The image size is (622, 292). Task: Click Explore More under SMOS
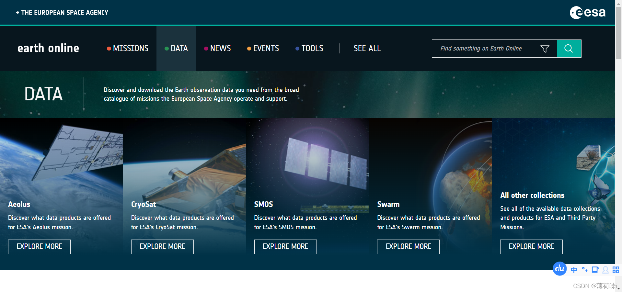[x=285, y=247]
